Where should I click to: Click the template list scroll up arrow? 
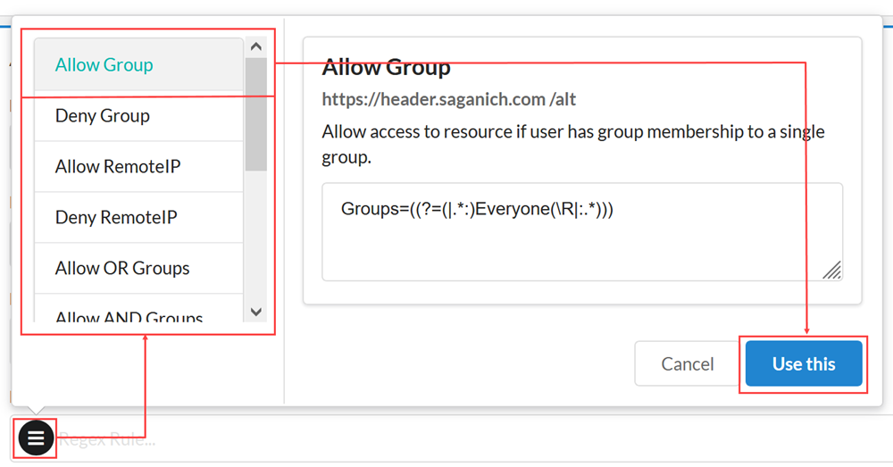pos(256,47)
